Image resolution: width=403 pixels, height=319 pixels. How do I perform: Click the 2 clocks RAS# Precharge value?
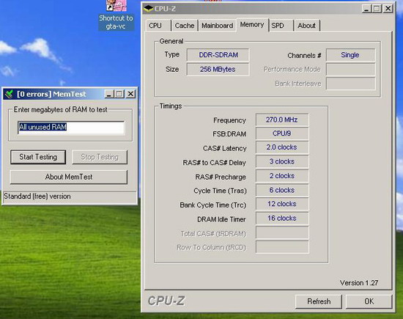point(282,176)
